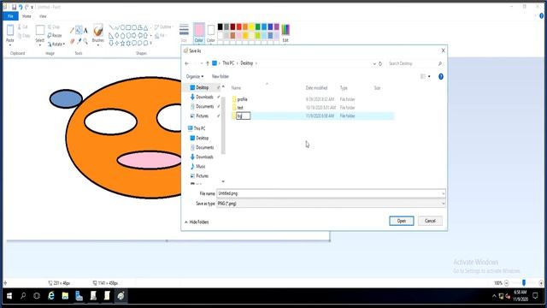Select Color 2 background box
The height and width of the screenshot is (308, 547).
(211, 33)
